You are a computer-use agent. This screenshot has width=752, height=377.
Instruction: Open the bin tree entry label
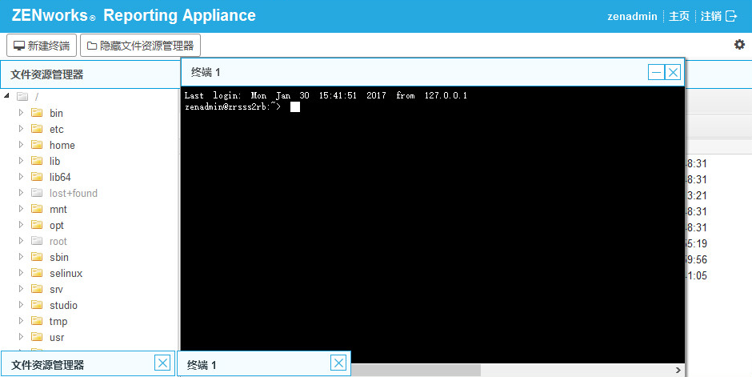click(x=56, y=113)
